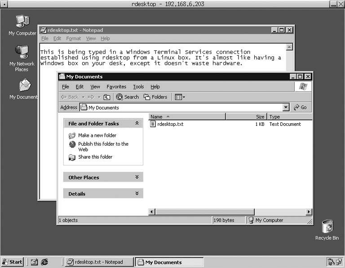Image resolution: width=345 pixels, height=268 pixels.
Task: Click the Text Document type cell
Action: point(285,124)
